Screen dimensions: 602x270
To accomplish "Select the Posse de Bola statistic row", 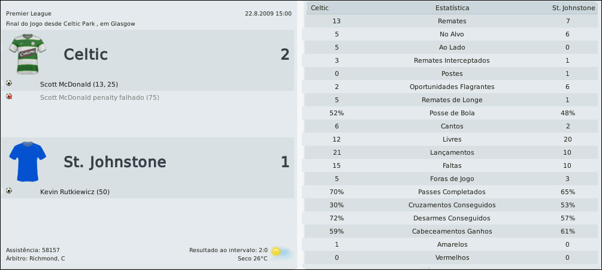I will 452,113.
